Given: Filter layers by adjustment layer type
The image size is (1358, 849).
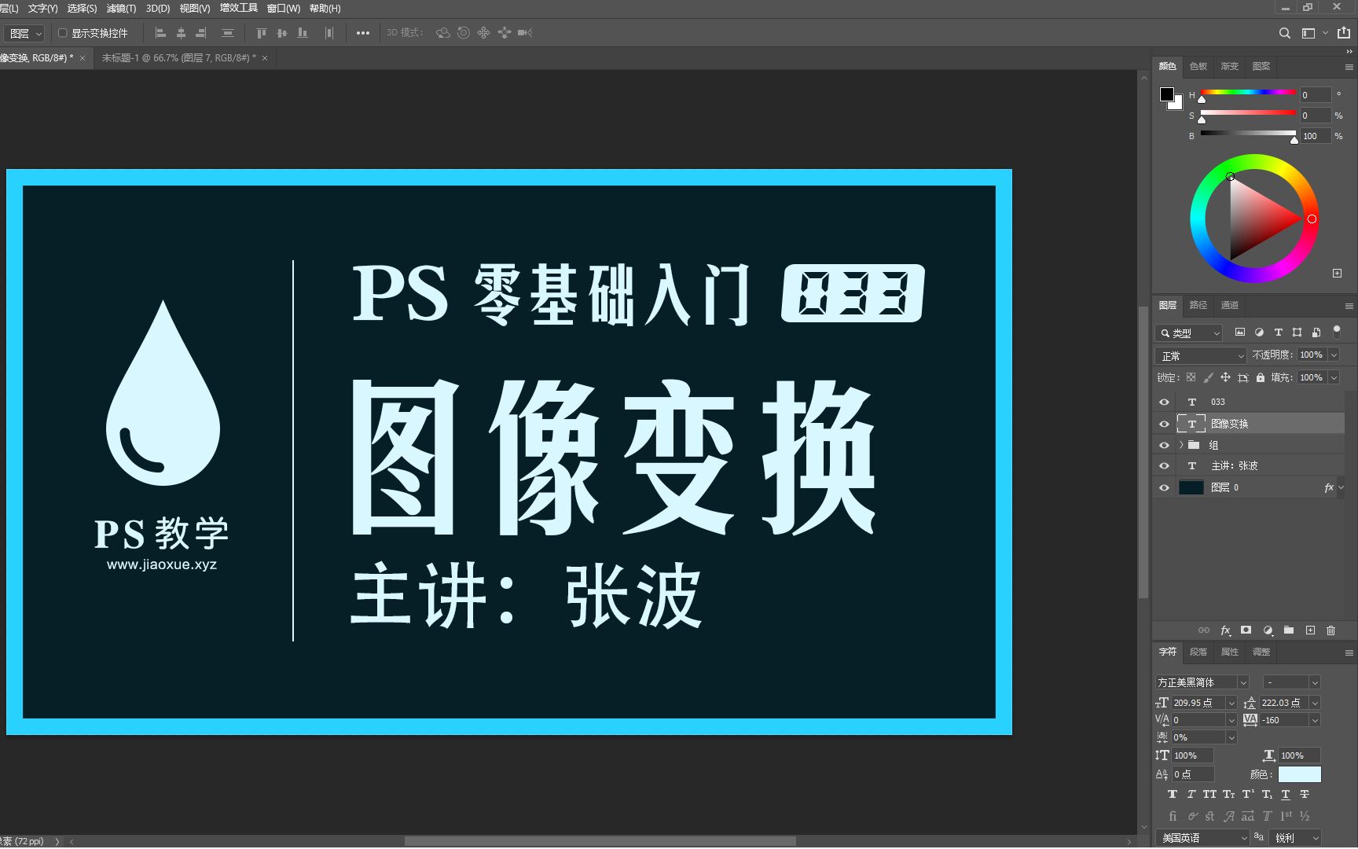Looking at the screenshot, I should click(1259, 333).
